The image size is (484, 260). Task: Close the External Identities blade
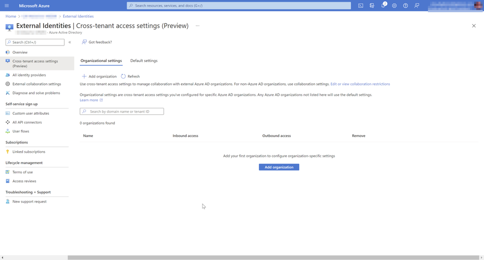[474, 26]
